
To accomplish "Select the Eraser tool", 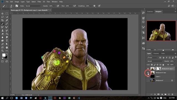I will click(x=2, y=34).
